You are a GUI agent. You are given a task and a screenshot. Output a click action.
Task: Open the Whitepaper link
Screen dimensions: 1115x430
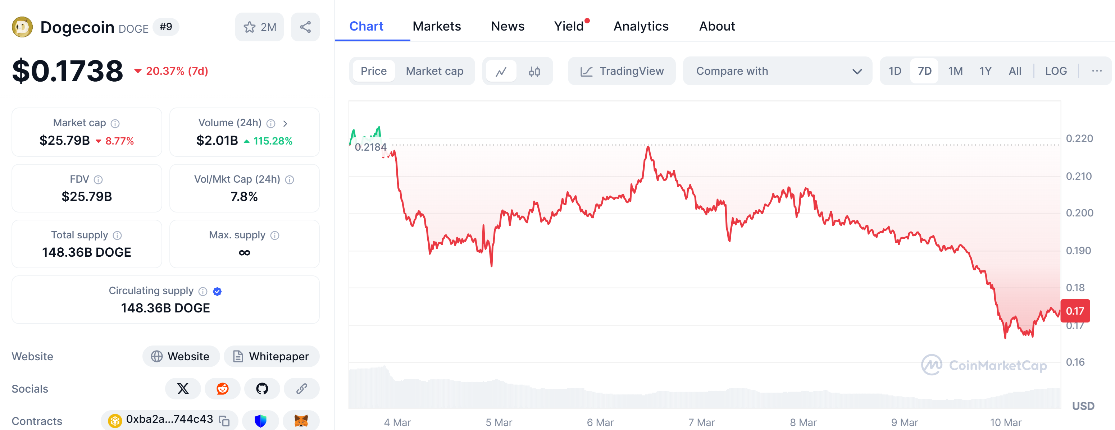272,356
